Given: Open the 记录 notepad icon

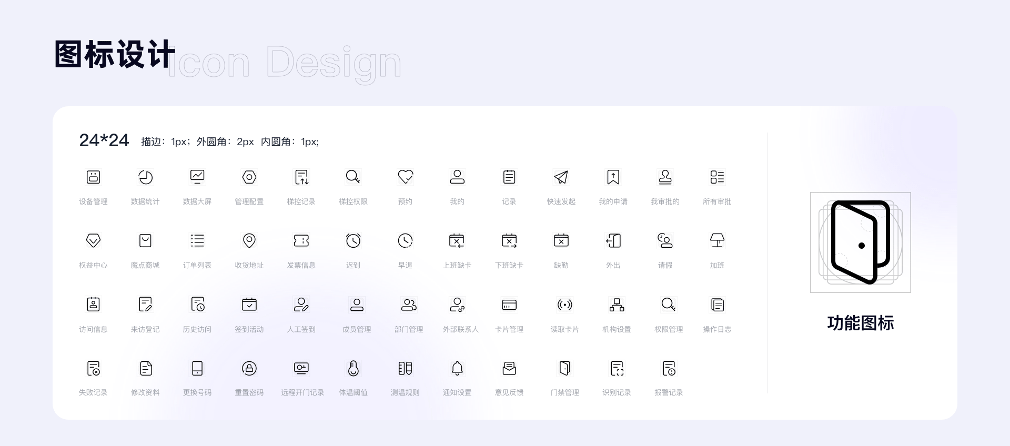Looking at the screenshot, I should click(509, 177).
